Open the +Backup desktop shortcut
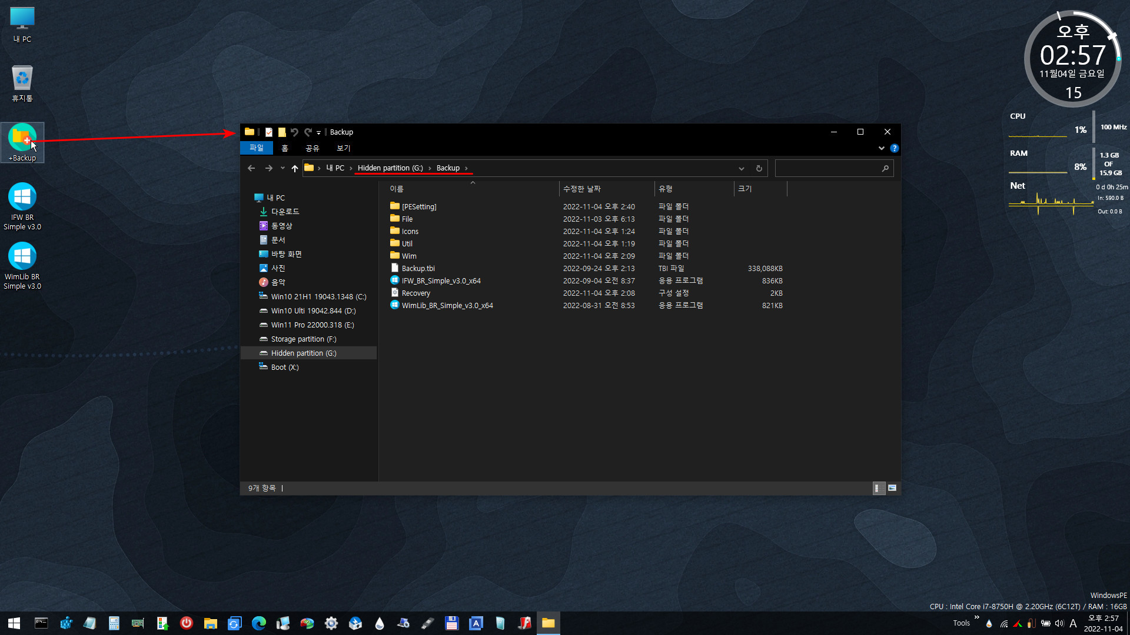 click(x=22, y=142)
